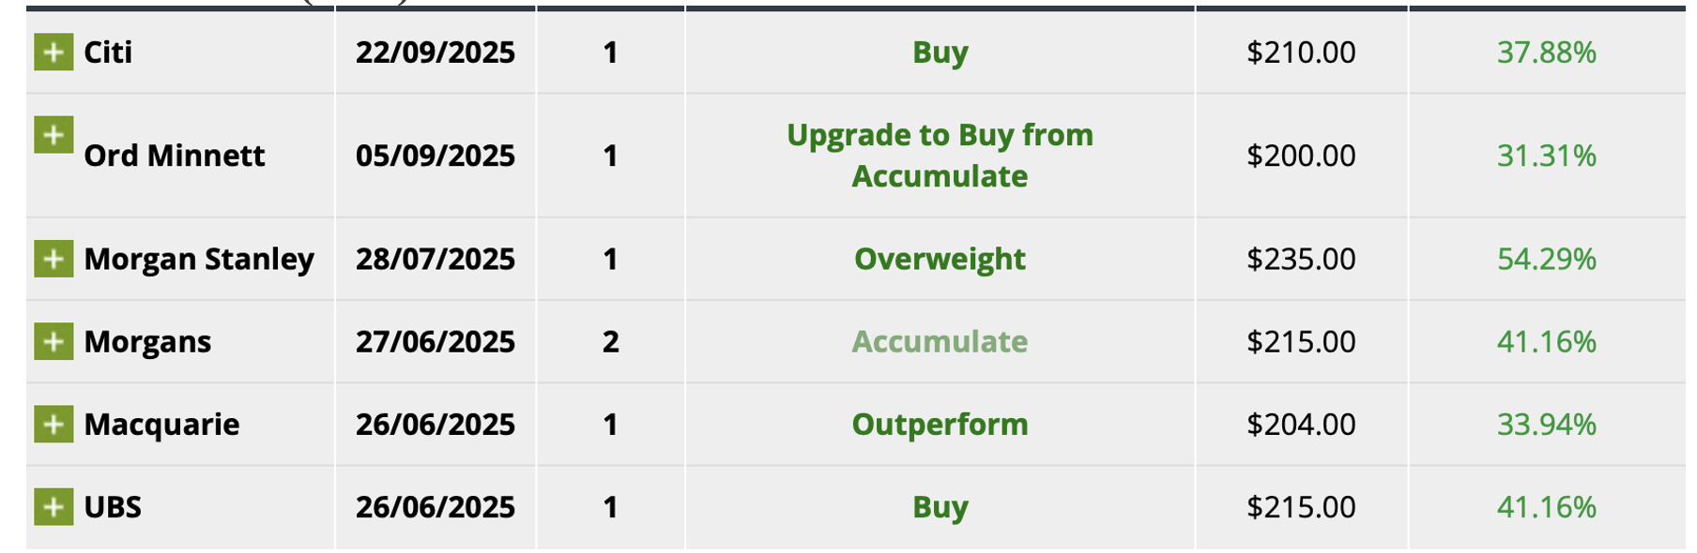Open the Outperform rating for Macquarie
Image resolution: width=1697 pixels, height=553 pixels.
[x=940, y=425]
